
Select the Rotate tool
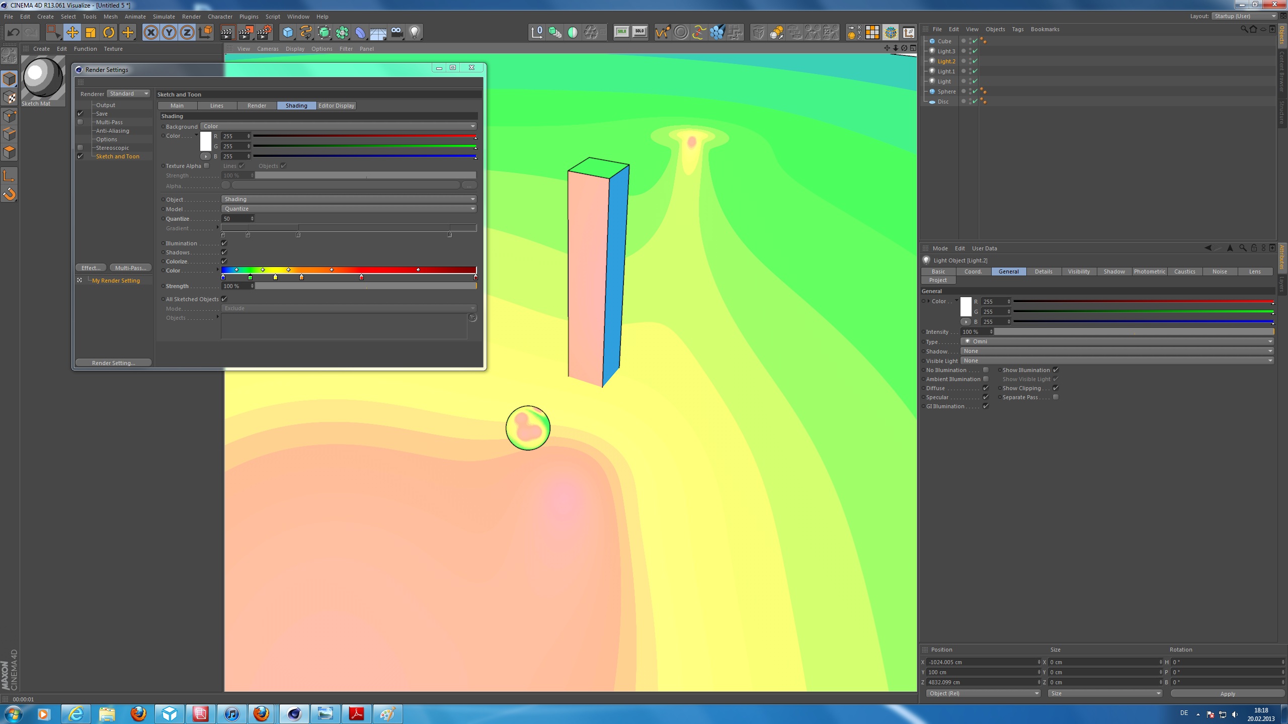click(109, 33)
